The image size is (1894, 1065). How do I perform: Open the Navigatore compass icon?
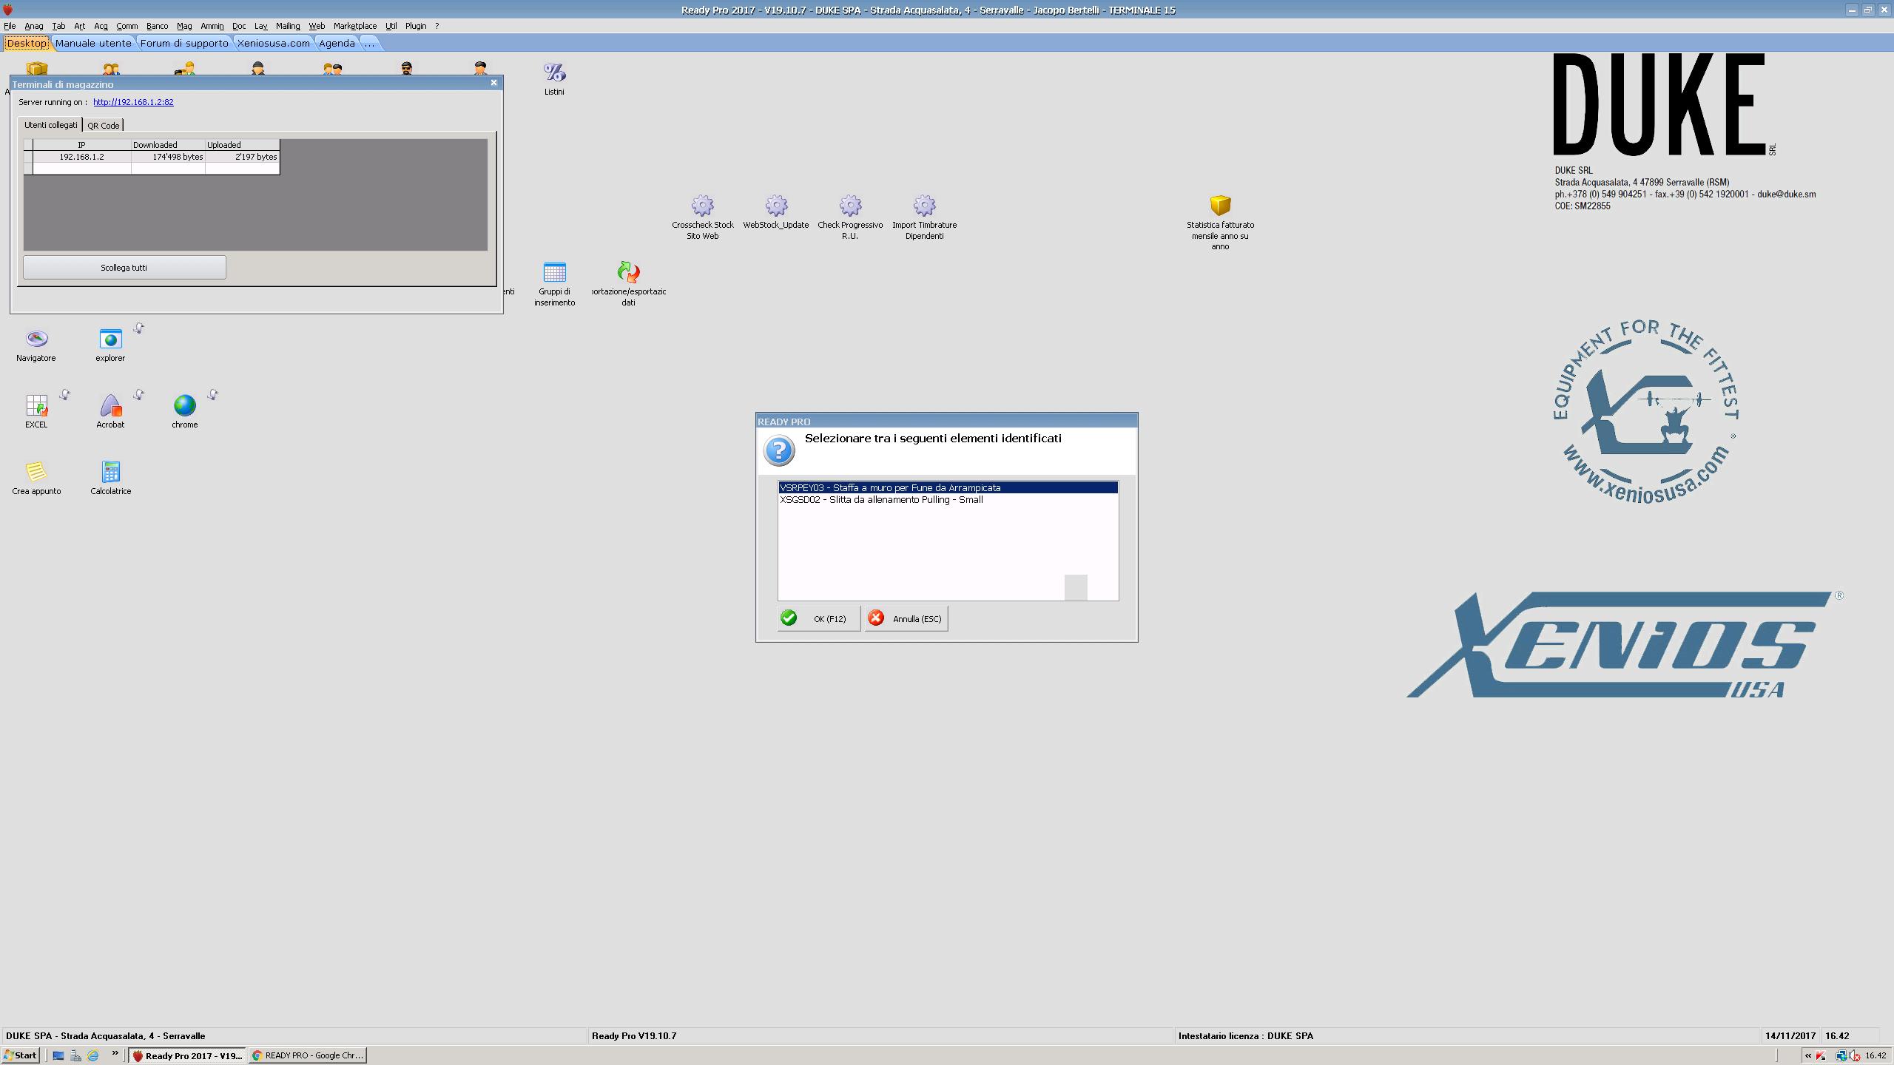pyautogui.click(x=36, y=339)
